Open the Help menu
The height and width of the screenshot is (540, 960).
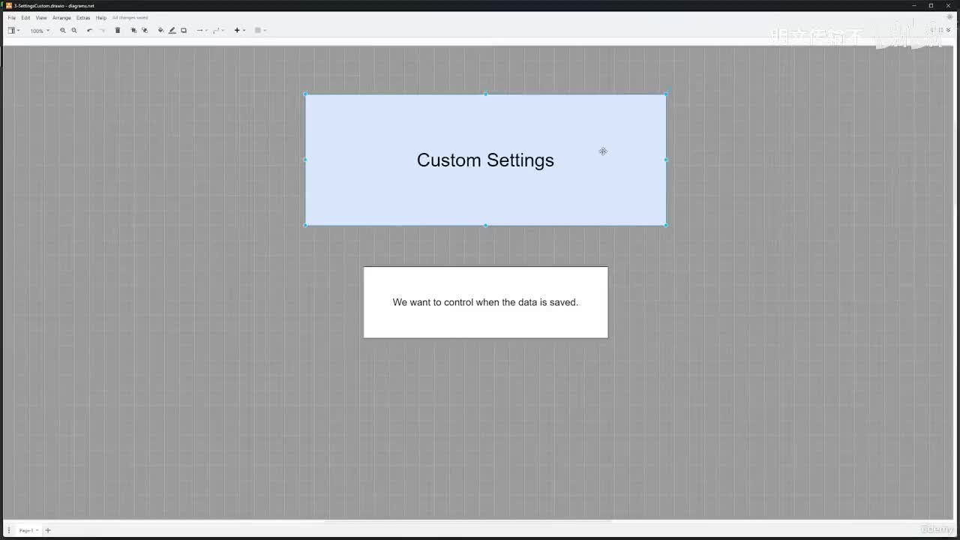[101, 17]
